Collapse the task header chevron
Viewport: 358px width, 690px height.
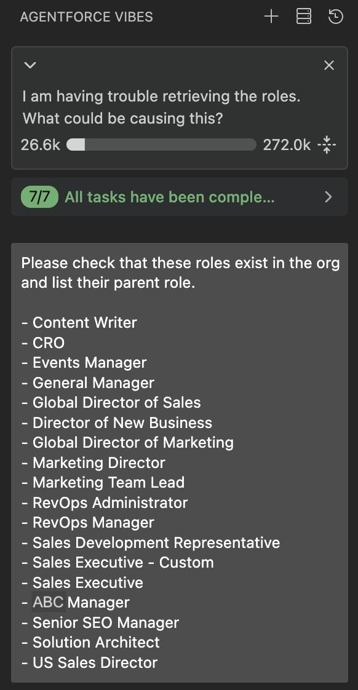30,66
